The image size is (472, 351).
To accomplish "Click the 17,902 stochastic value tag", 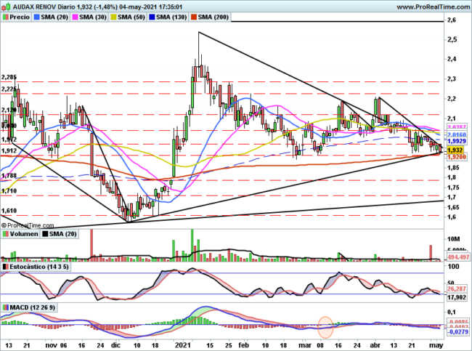I will click(456, 297).
